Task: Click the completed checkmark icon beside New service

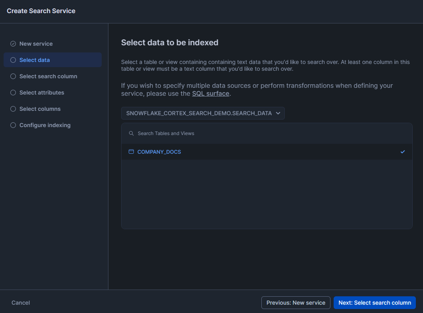Action: pos(13,44)
